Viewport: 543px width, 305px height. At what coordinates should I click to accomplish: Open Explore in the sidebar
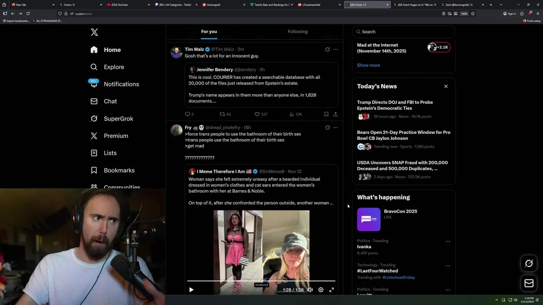pyautogui.click(x=107, y=67)
